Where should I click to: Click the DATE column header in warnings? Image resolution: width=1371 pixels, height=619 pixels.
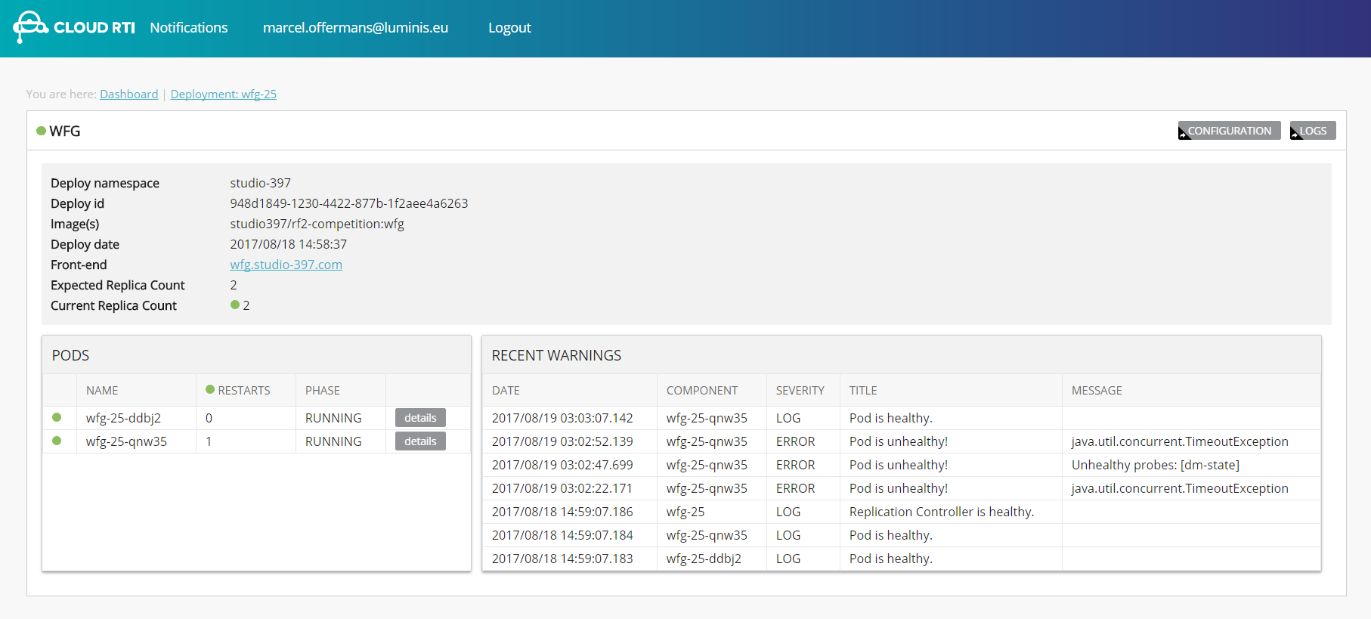(x=506, y=391)
